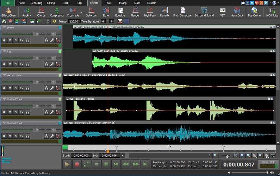Click the Start time field

coord(81,156)
